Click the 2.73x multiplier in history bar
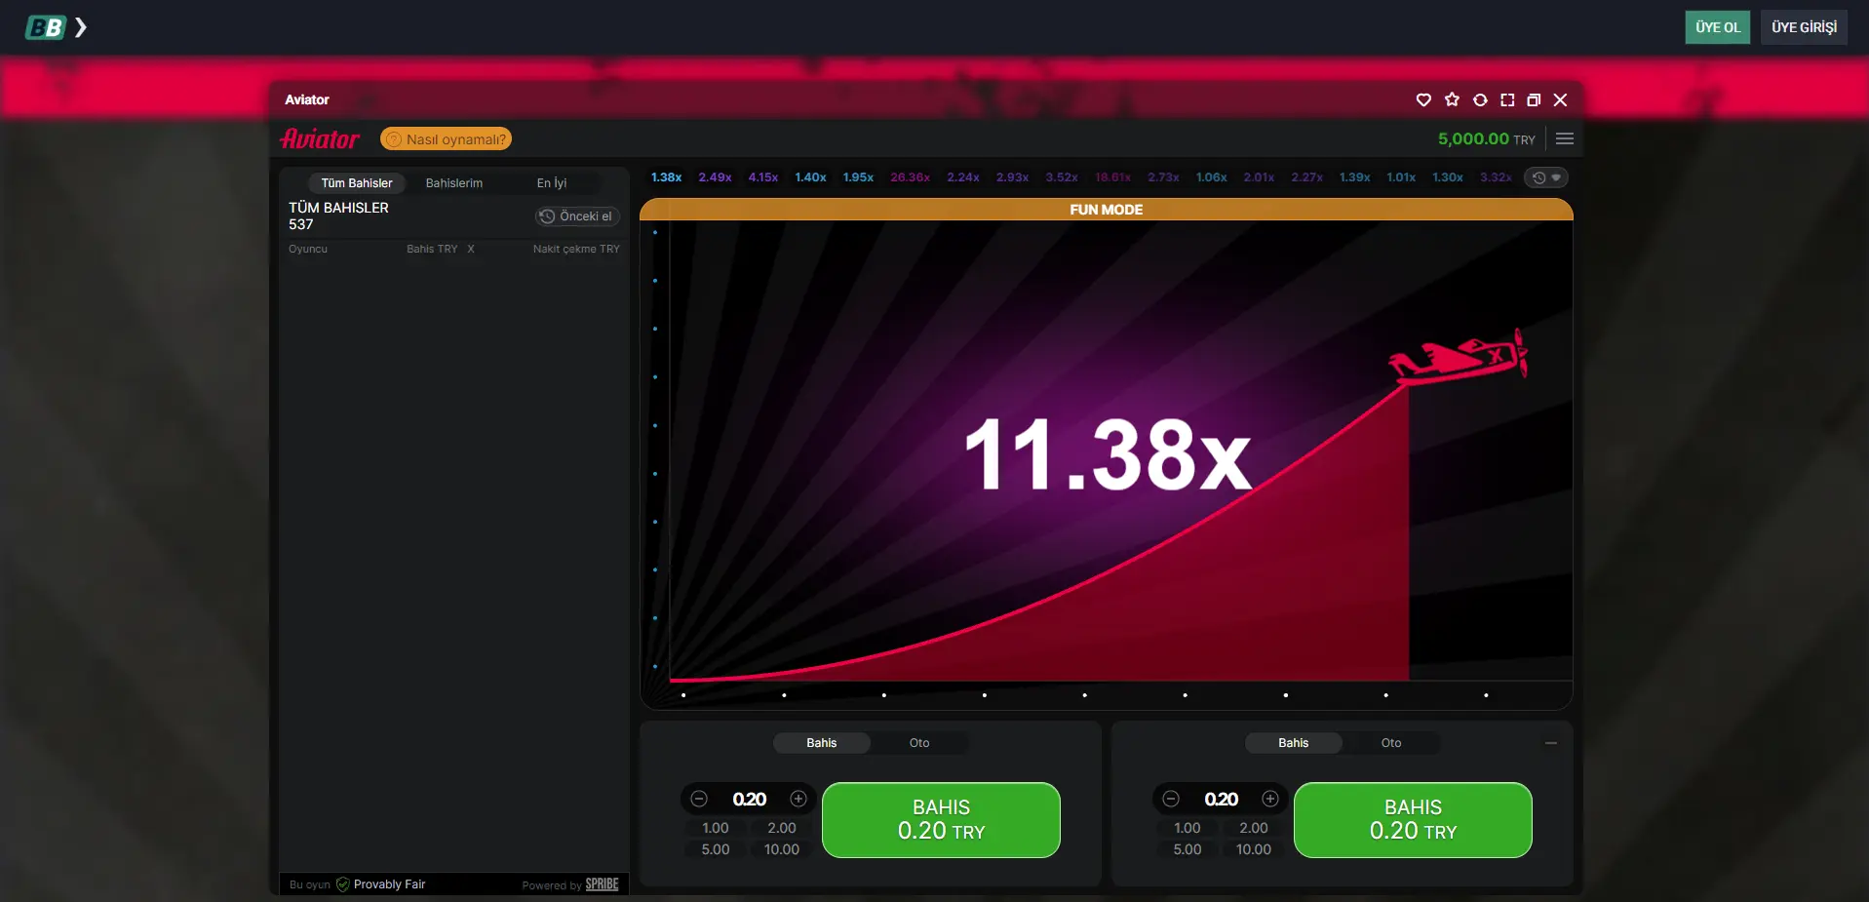Viewport: 1869px width, 902px height. [x=1163, y=177]
